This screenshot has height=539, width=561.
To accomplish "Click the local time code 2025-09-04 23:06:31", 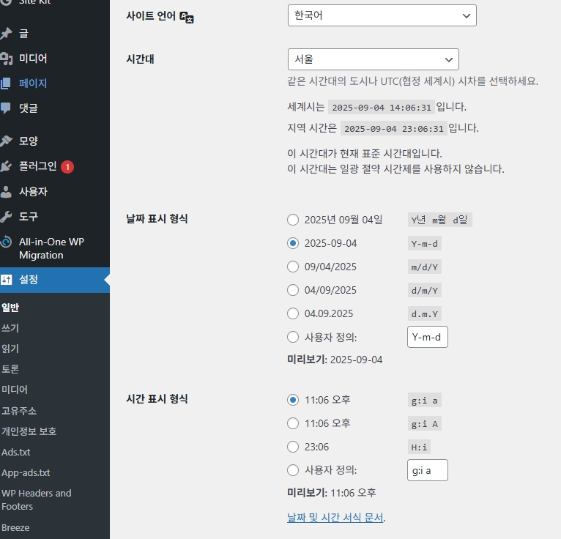I will click(393, 128).
